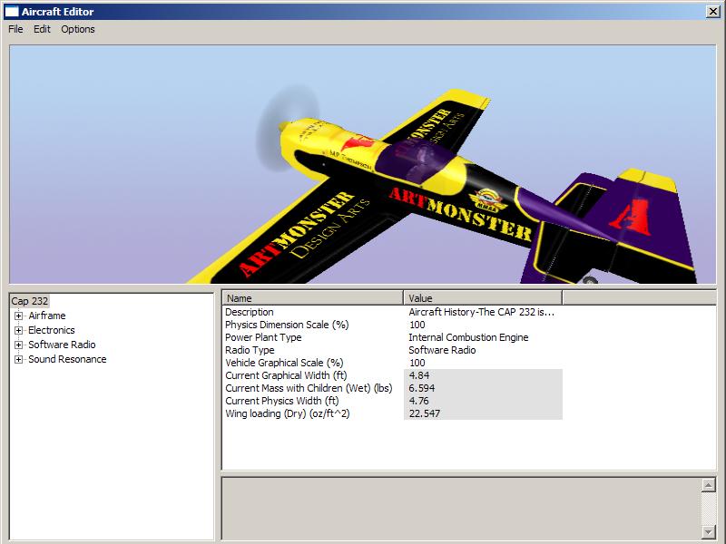The image size is (726, 544).
Task: Expand the Sound Resonance node
Action: coord(18,359)
